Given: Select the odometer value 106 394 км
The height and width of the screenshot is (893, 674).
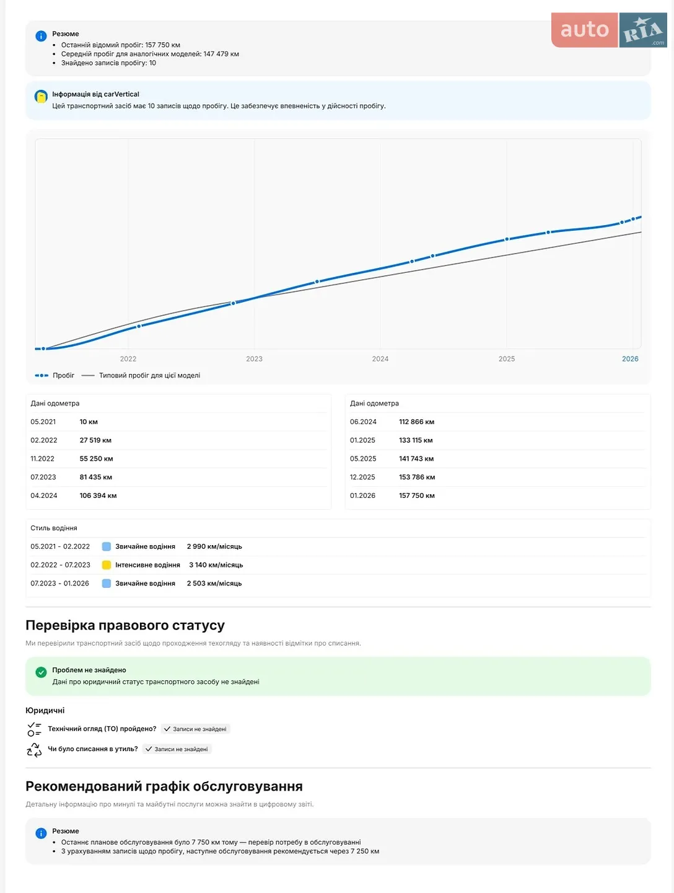Looking at the screenshot, I should tap(98, 496).
